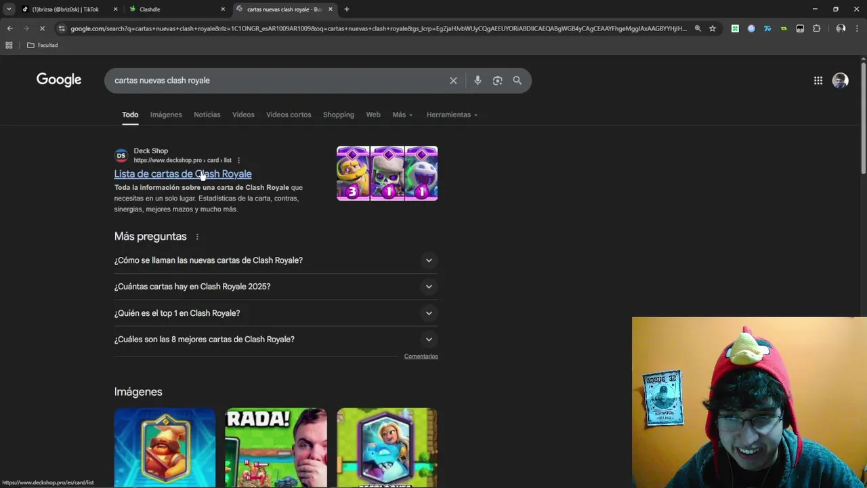
Task: Open the Más dropdown in search tabs
Action: click(x=402, y=115)
